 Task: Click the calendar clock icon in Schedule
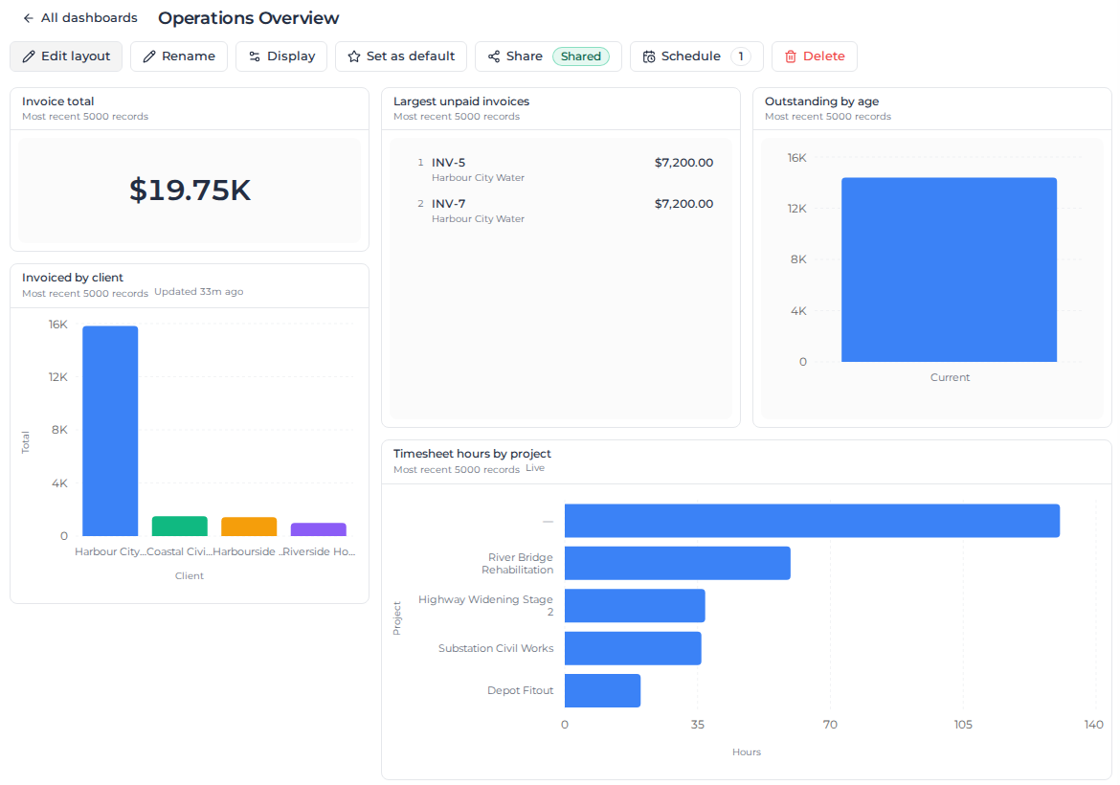click(x=649, y=56)
